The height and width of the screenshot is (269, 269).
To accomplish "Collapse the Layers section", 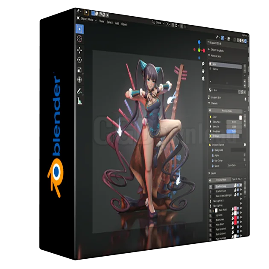I will coord(212,173).
